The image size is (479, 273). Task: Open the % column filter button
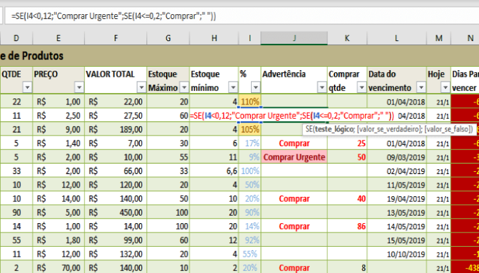[256, 88]
